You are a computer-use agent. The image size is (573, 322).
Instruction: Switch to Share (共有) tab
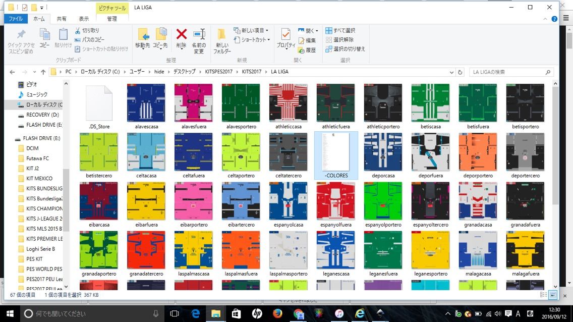click(x=62, y=19)
